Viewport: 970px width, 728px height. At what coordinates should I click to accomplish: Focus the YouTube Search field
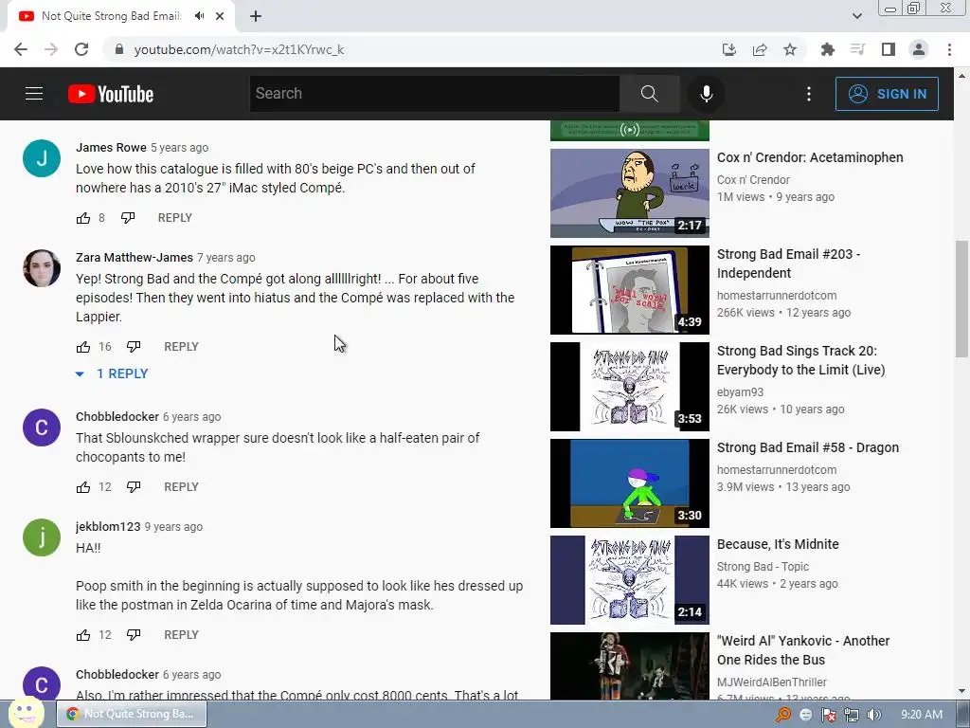point(434,94)
